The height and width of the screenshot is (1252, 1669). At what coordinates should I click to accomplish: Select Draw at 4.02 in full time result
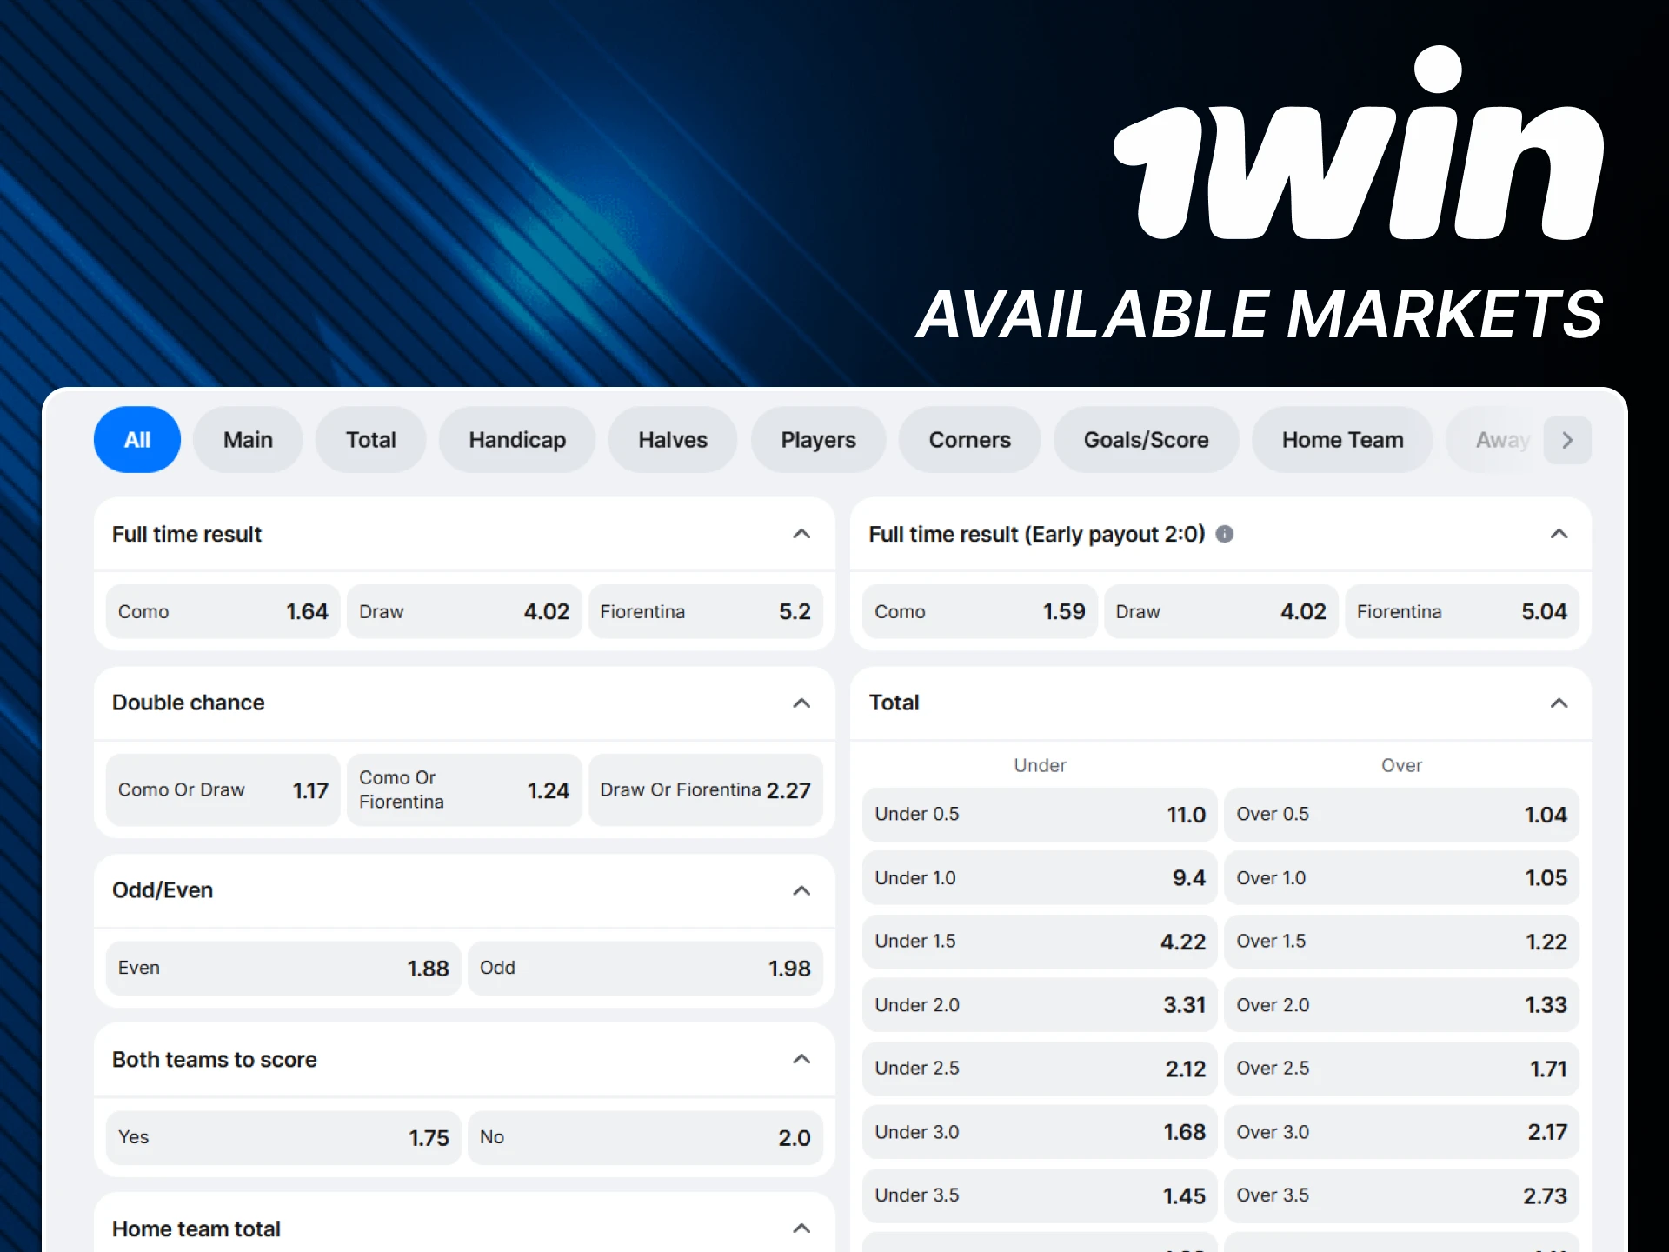464,611
